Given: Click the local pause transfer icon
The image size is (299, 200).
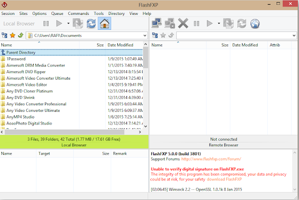Looking at the screenshot, I should 46,24.
